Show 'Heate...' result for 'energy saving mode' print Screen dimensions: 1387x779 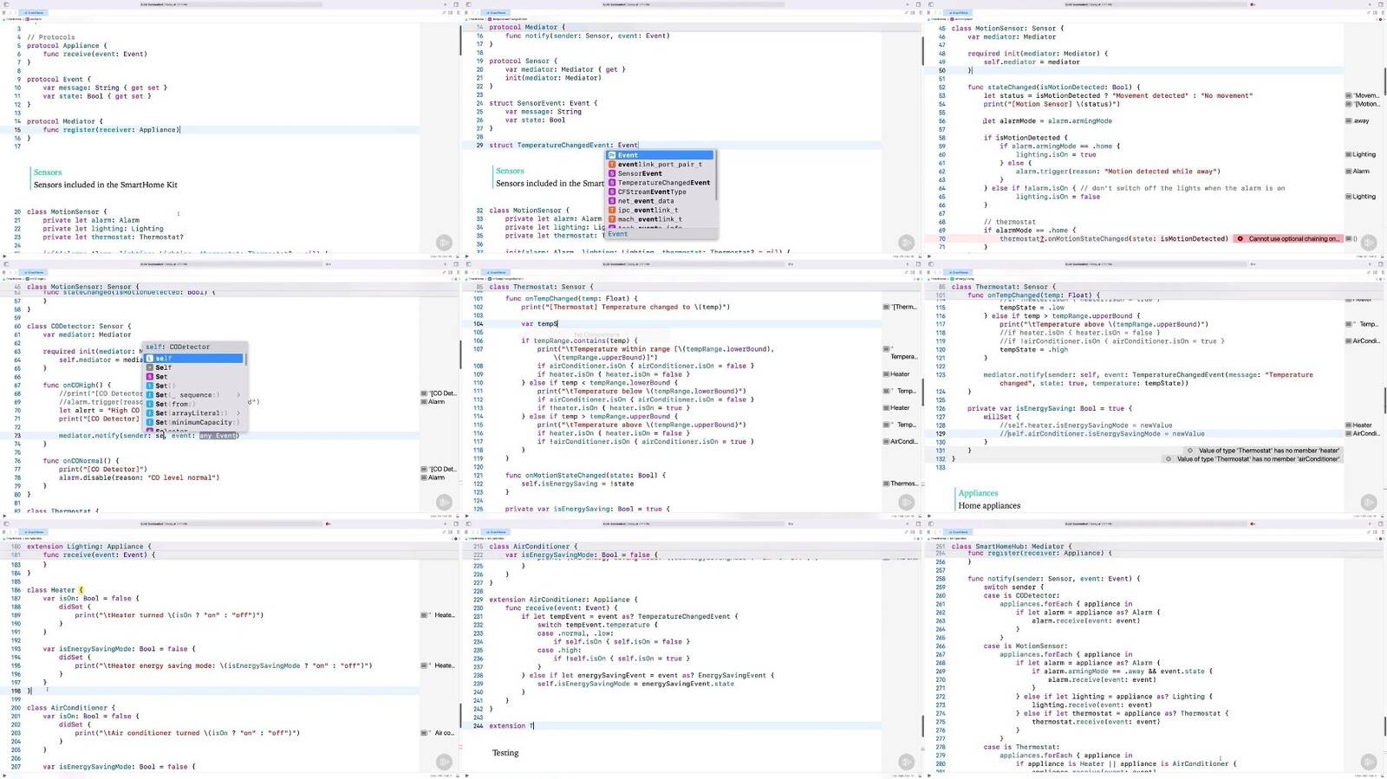coord(439,665)
